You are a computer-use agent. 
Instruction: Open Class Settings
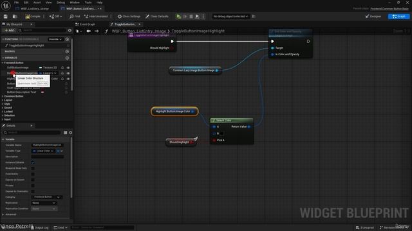129,17
